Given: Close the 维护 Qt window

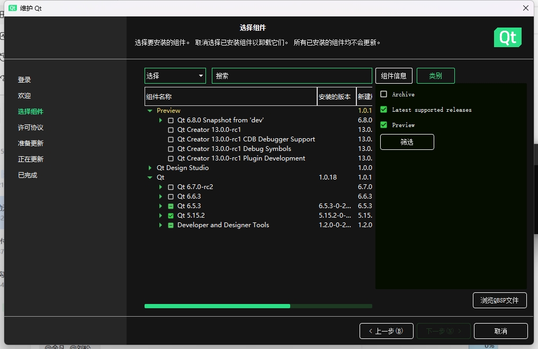Looking at the screenshot, I should pyautogui.click(x=525, y=8).
